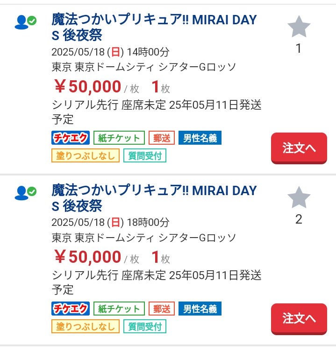Select the 紙チケット tag in second listing
Screen dimensions: 336x351
[119, 309]
